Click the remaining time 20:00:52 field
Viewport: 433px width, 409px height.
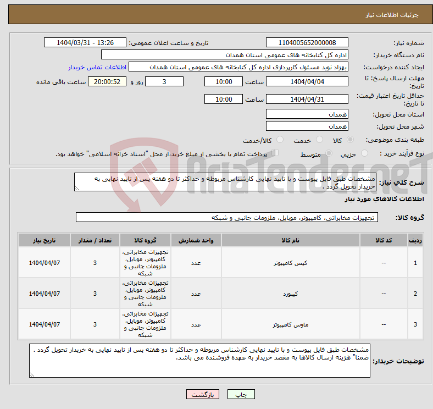[107, 81]
